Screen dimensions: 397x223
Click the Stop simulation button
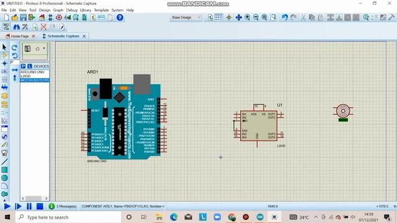(40, 206)
